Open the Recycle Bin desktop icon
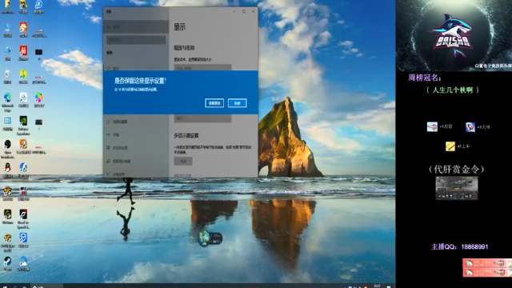512x288 pixels. [x=7, y=74]
